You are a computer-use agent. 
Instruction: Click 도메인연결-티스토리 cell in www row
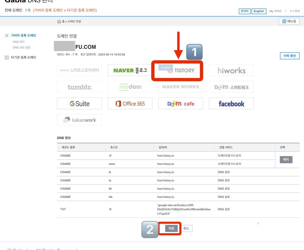tap(229, 164)
